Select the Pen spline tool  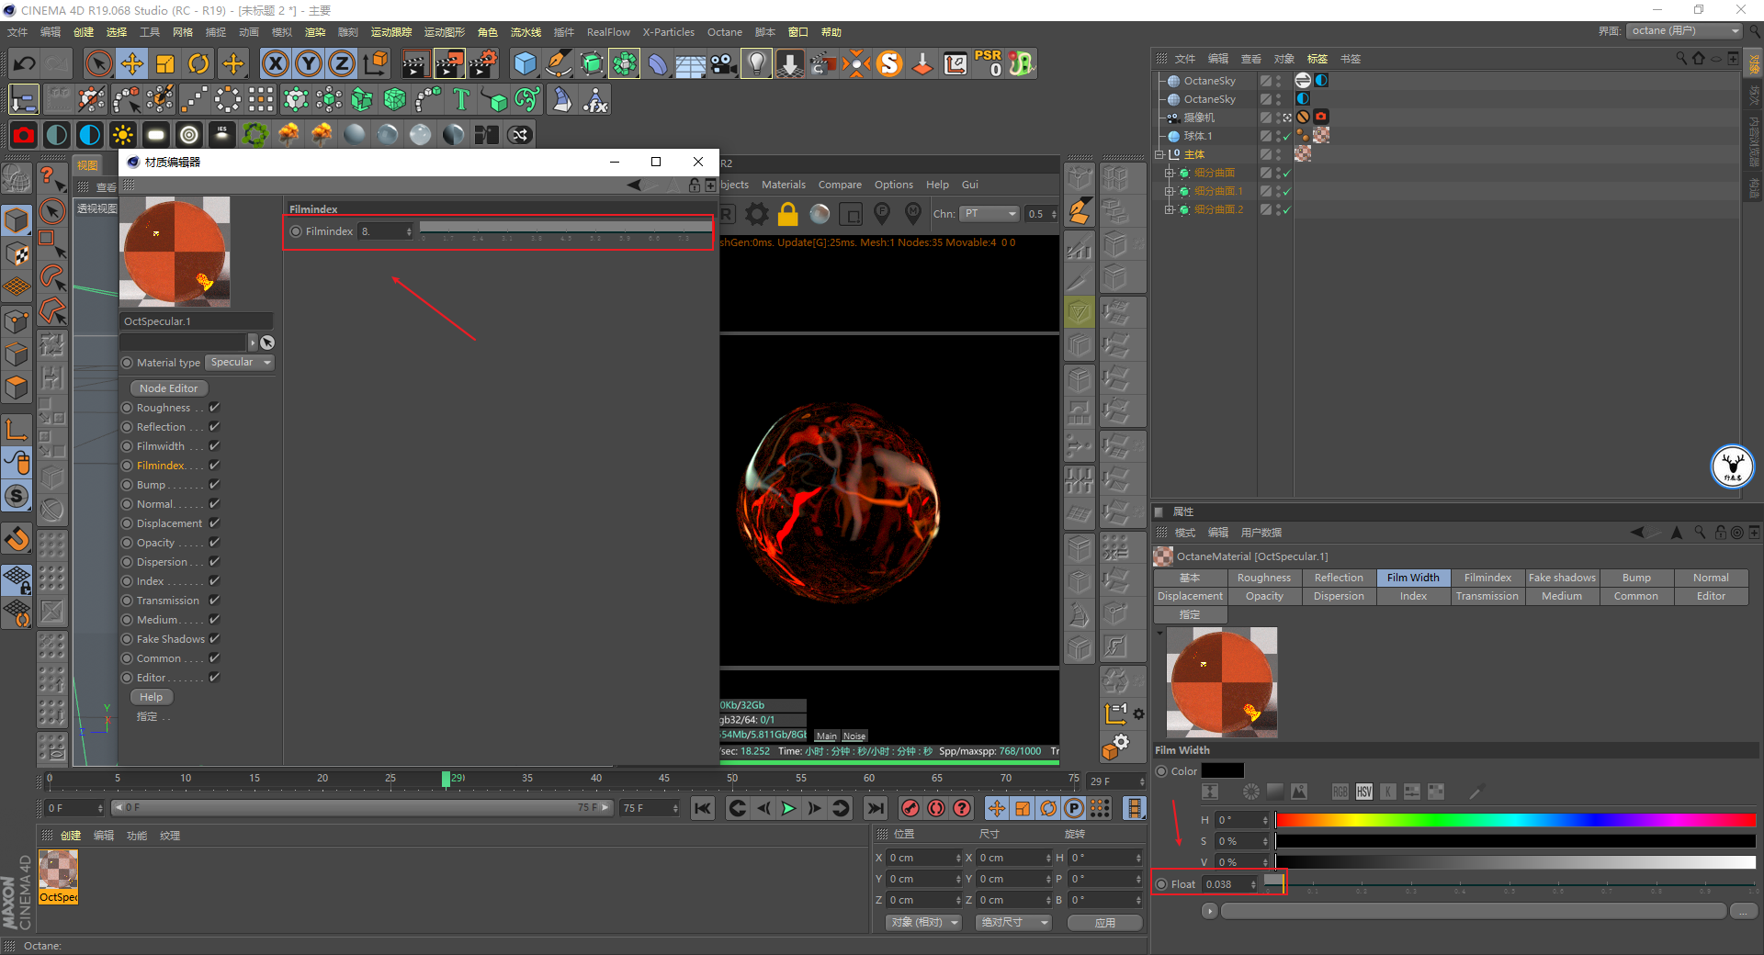pyautogui.click(x=558, y=63)
